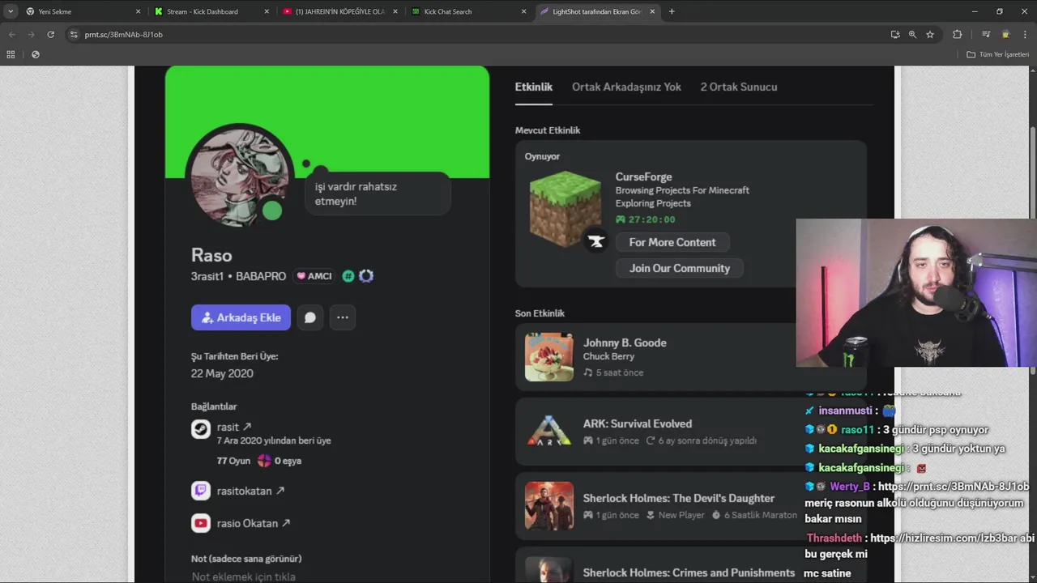View site information icon in address bar
Screen dimensions: 1037x583
pyautogui.click(x=74, y=35)
